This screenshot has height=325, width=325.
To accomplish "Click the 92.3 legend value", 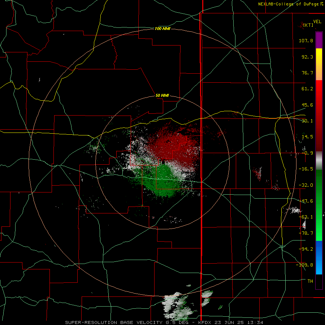I will (x=307, y=57).
